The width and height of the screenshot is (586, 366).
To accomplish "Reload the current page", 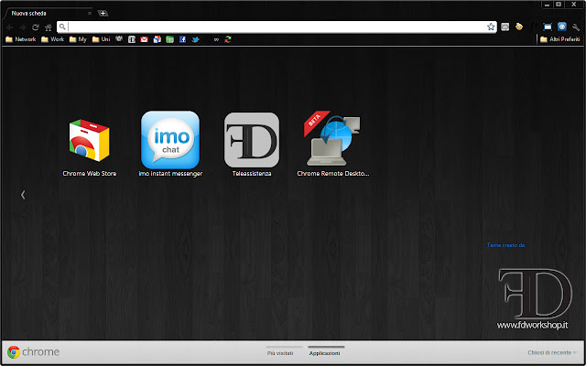I will [x=36, y=27].
